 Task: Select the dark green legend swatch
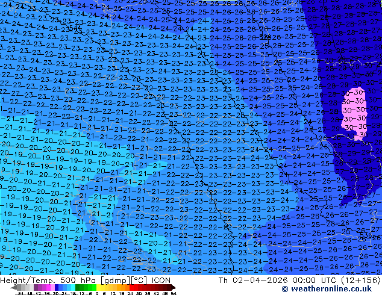pyautogui.click(x=78, y=288)
